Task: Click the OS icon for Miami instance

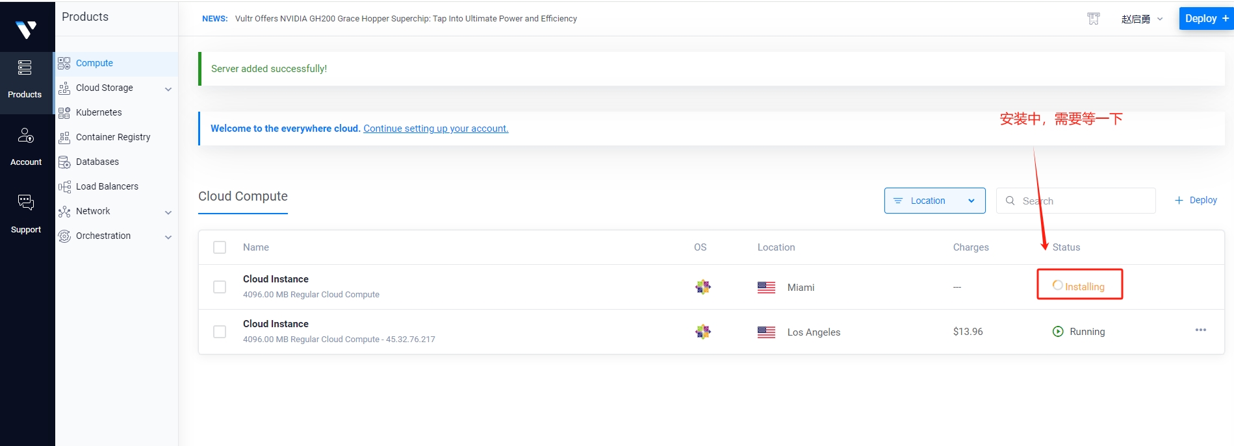Action: [703, 287]
